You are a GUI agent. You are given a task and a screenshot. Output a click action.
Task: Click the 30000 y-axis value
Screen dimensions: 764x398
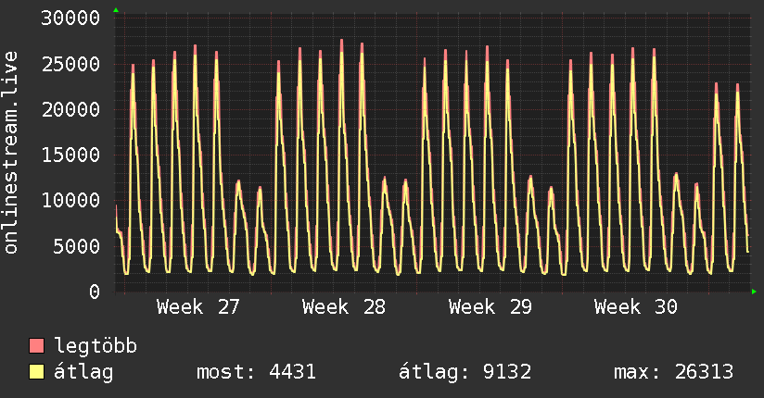[70, 18]
